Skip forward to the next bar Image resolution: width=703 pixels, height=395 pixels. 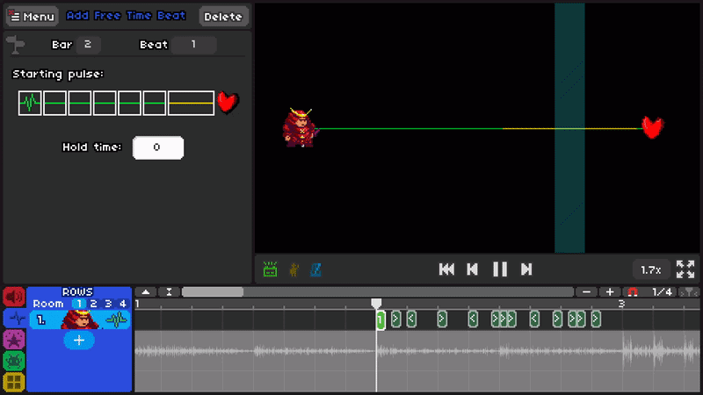coord(526,269)
